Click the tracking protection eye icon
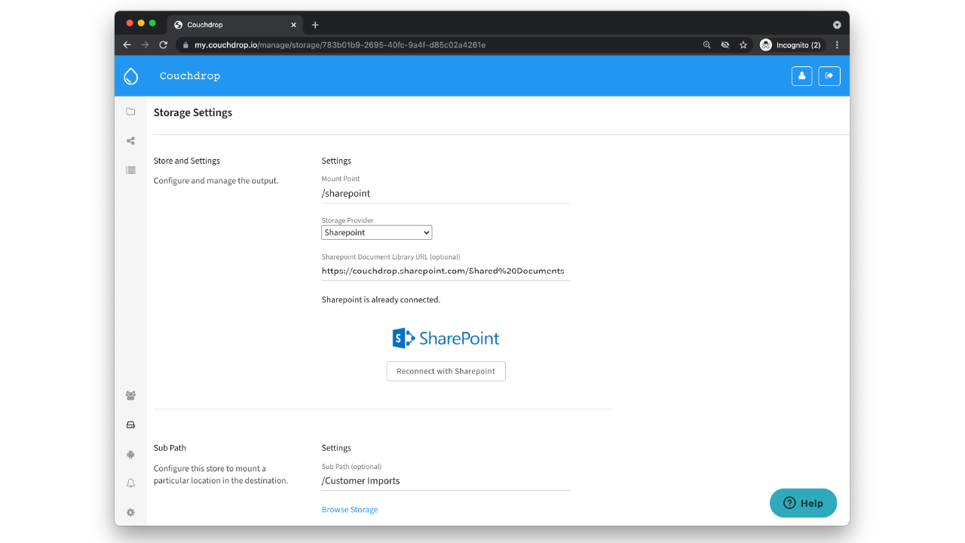Image resolution: width=965 pixels, height=543 pixels. coord(725,45)
